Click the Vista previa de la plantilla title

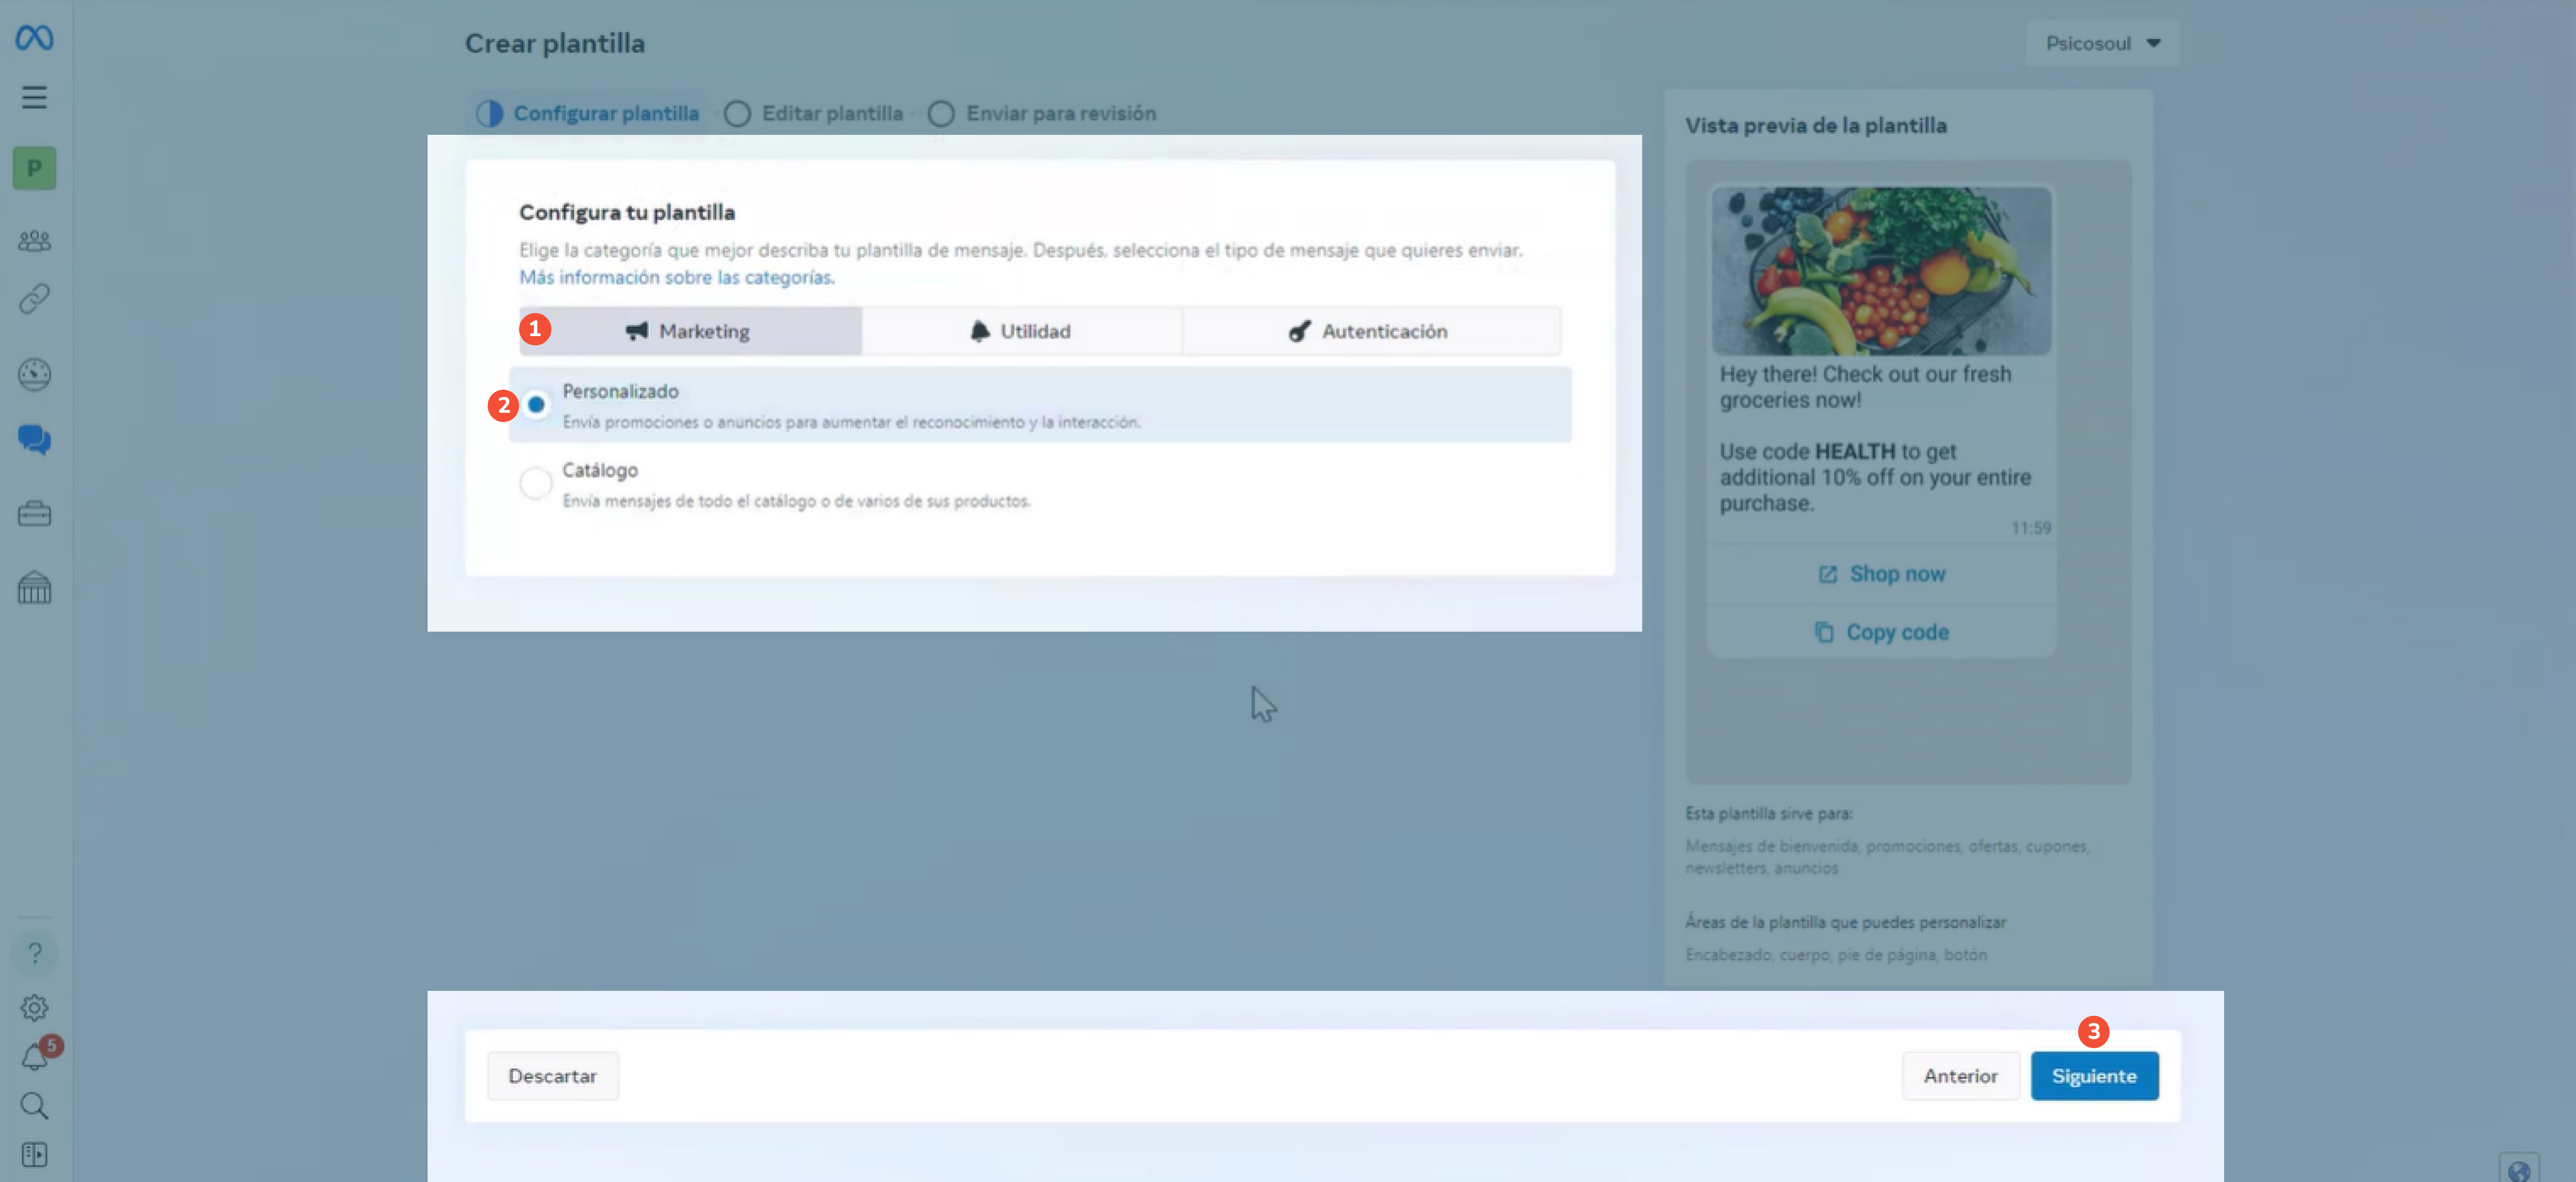pos(1816,125)
